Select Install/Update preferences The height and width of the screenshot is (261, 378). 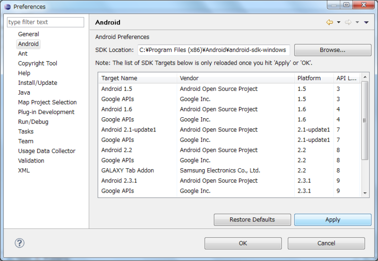(x=37, y=83)
